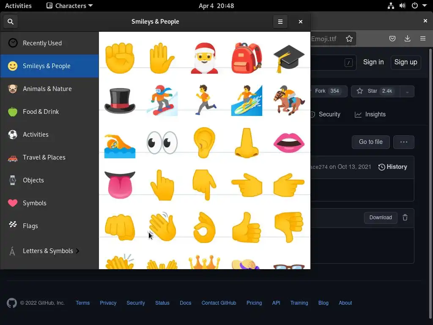Click the volume icon in top bar
Viewport: 433px width, 325px height.
[x=403, y=6]
